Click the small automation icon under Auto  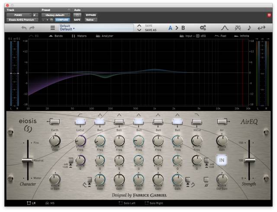(77, 15)
